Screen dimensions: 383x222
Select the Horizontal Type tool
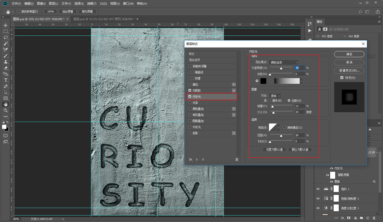point(6,80)
